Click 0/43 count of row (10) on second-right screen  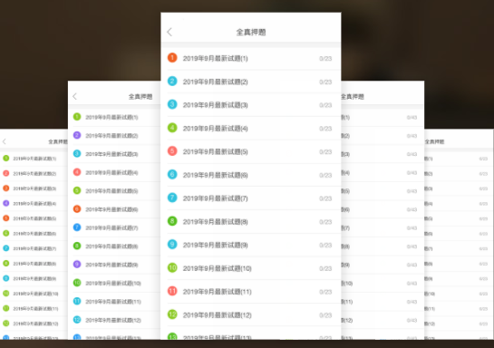[x=412, y=284]
